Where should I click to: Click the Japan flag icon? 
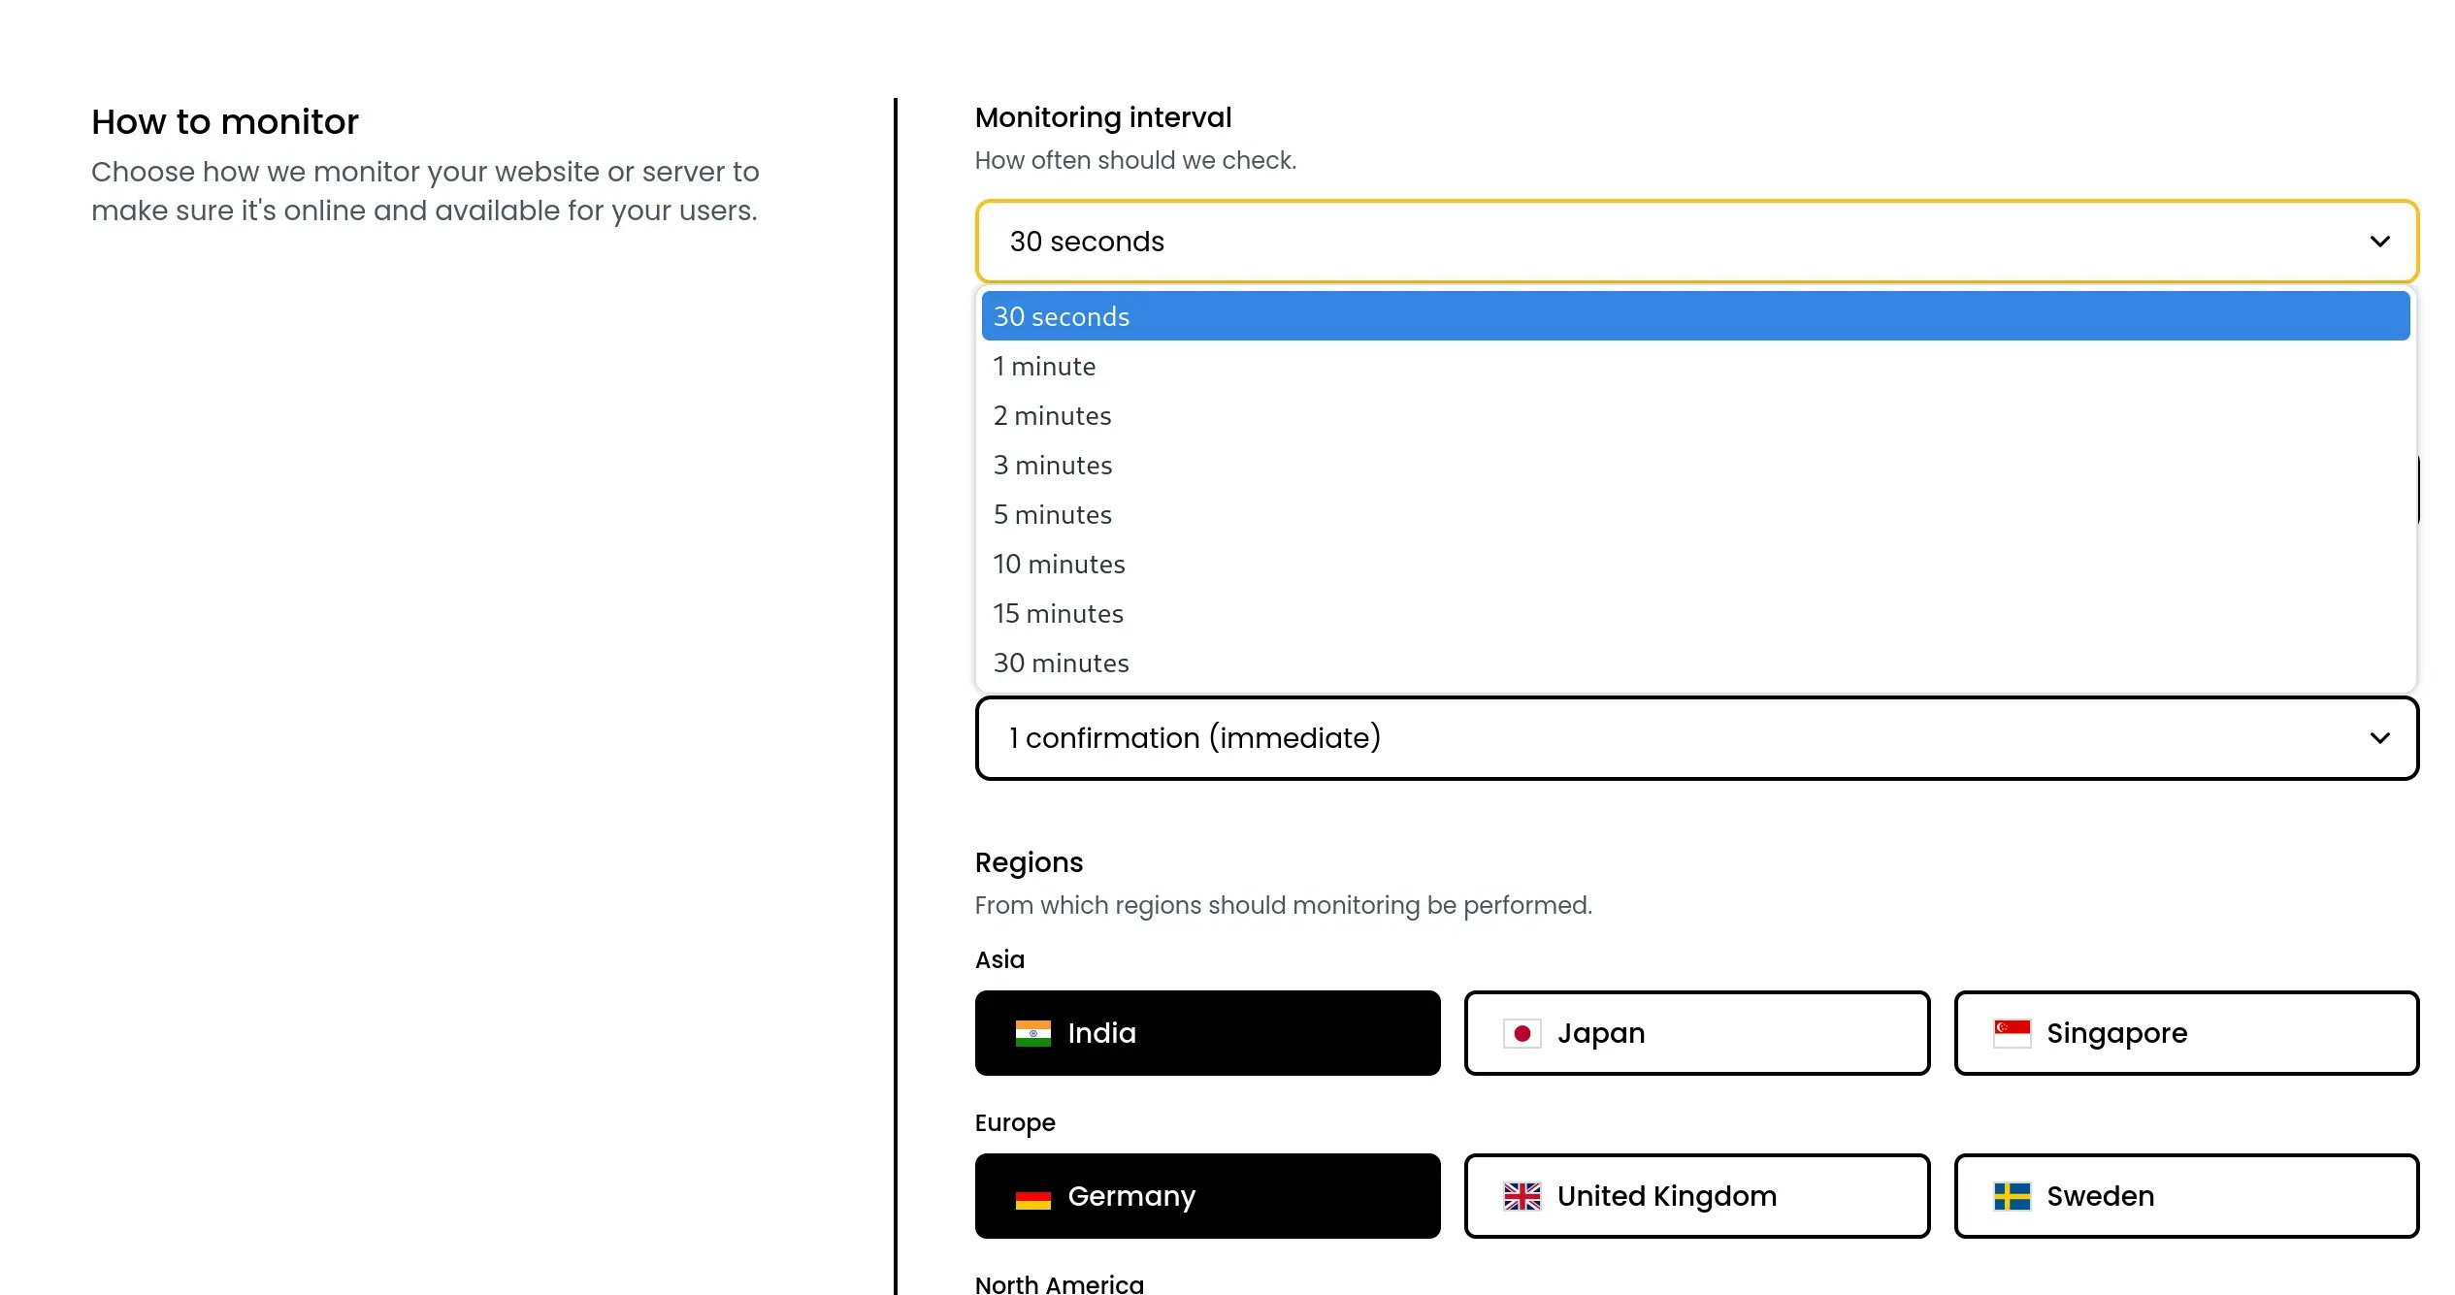1522,1033
